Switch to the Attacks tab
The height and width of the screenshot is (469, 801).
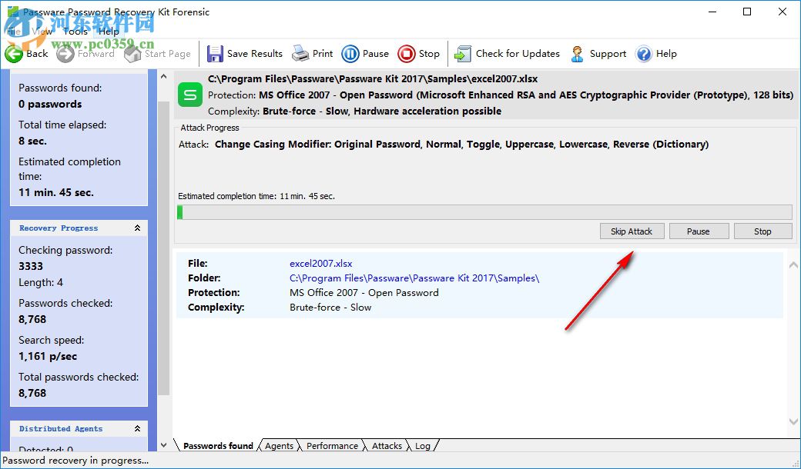click(x=387, y=446)
